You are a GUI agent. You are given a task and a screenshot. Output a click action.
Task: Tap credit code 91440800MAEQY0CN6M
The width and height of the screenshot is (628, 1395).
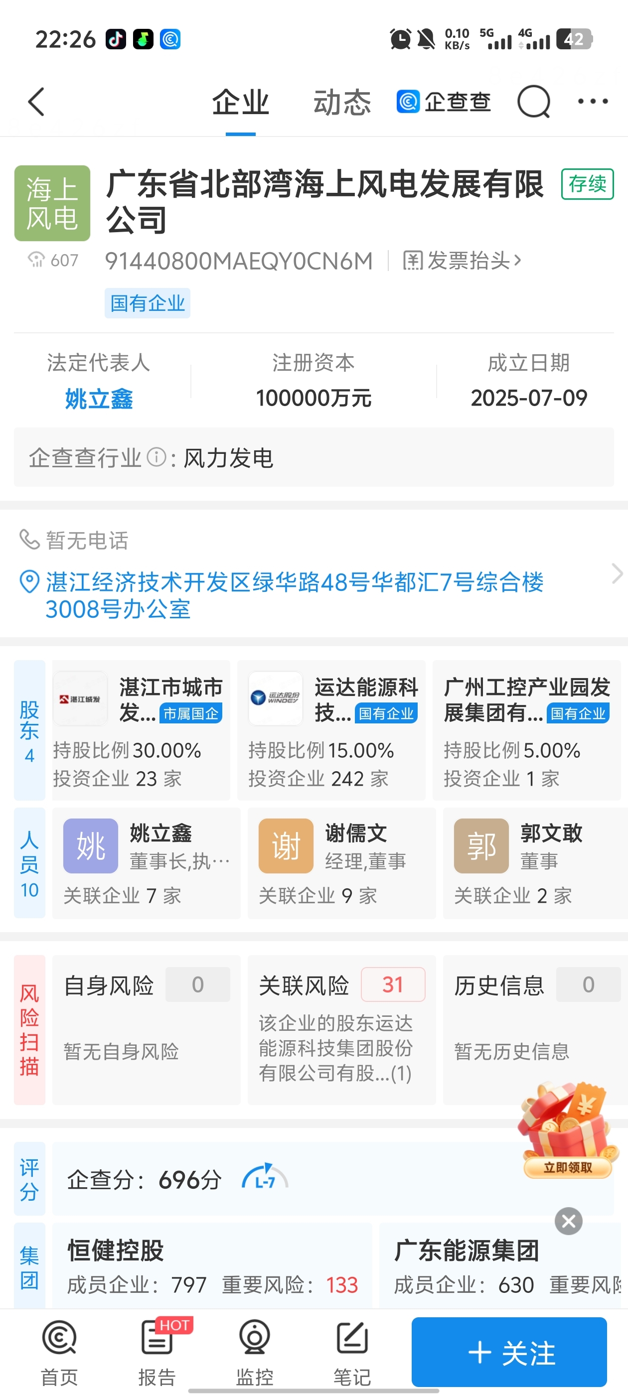coord(239,261)
